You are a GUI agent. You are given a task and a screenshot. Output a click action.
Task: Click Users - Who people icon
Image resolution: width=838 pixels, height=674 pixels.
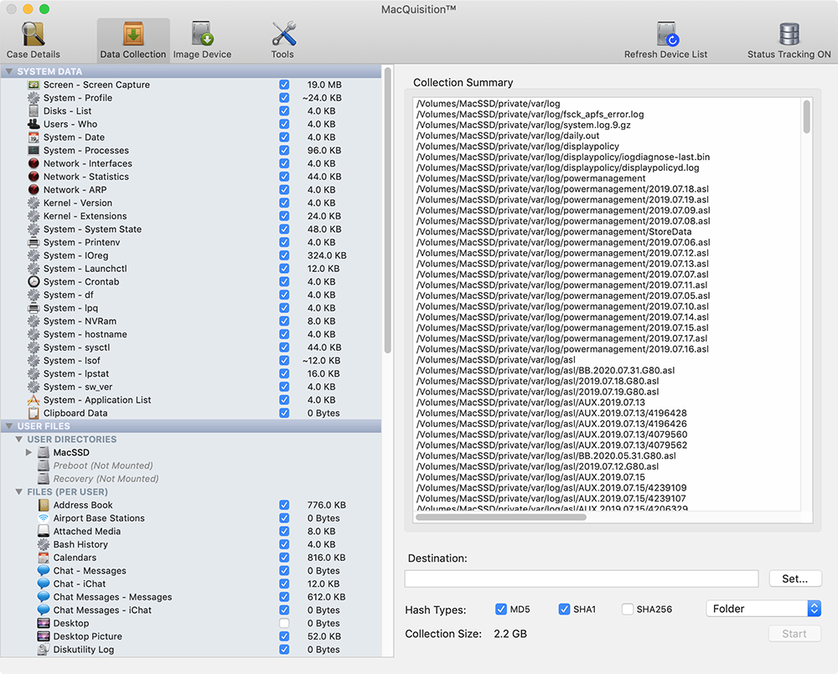(34, 124)
